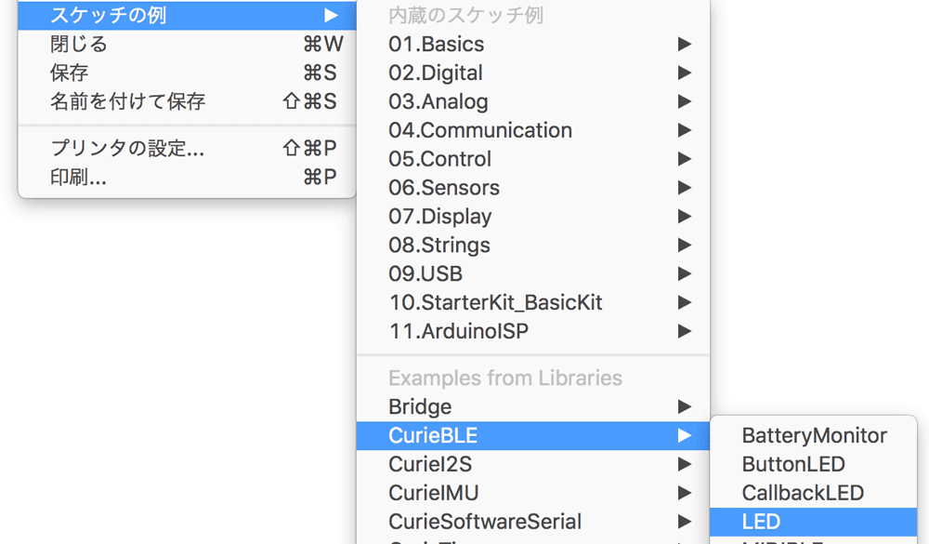Open the 08.Strings examples
Image resolution: width=929 pixels, height=544 pixels.
point(532,245)
